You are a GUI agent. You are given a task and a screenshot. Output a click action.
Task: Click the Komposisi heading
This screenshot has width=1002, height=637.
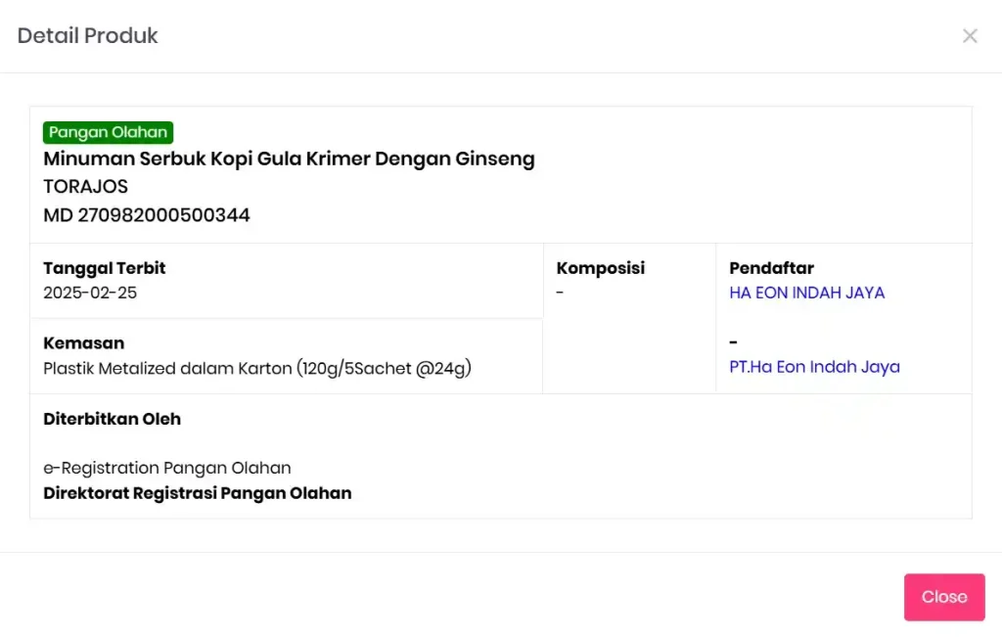click(600, 268)
